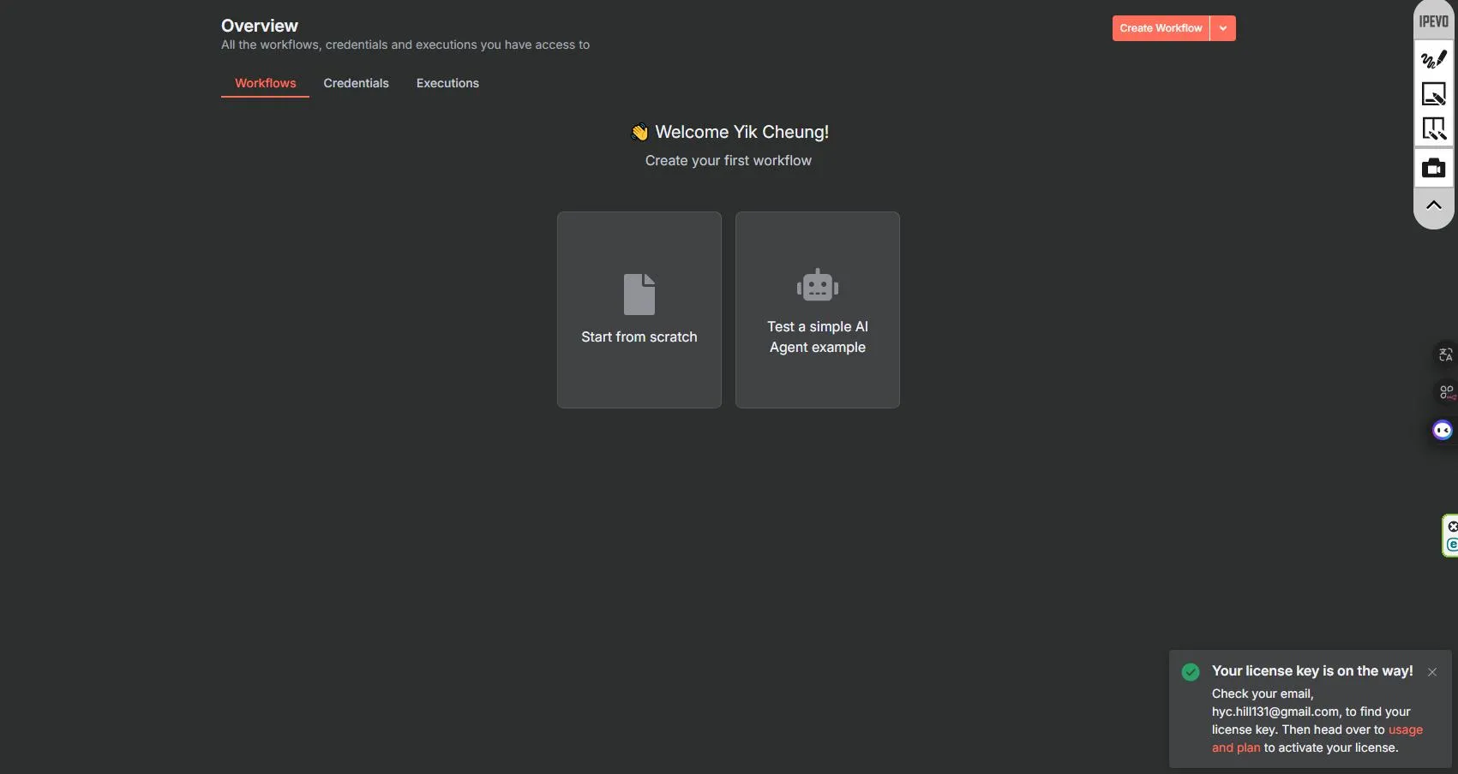1458x774 pixels.
Task: Click the blank document icon
Action: click(x=639, y=295)
